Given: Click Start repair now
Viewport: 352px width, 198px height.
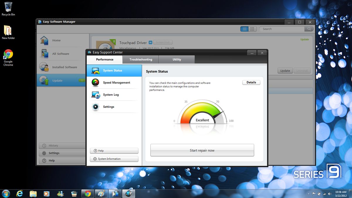Looking at the screenshot, I should pos(202,150).
